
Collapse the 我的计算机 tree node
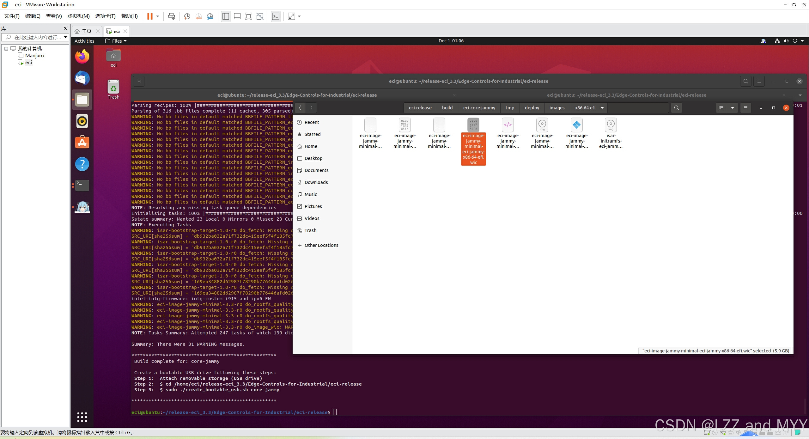click(x=6, y=49)
